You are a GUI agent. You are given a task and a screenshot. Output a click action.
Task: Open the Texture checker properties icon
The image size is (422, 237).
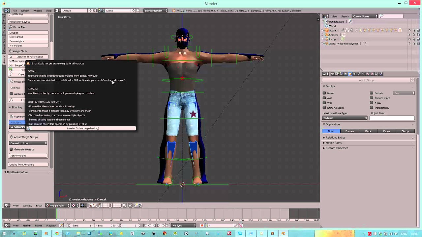click(372, 74)
